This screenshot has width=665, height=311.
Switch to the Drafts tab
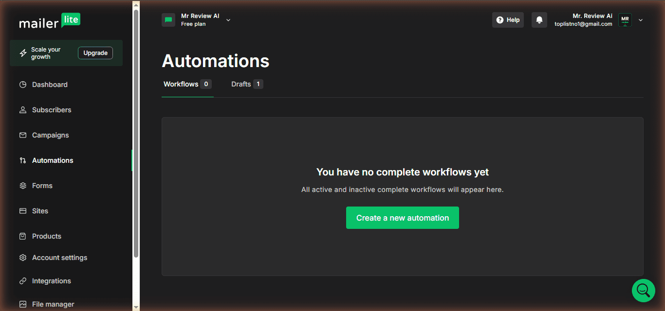[247, 84]
